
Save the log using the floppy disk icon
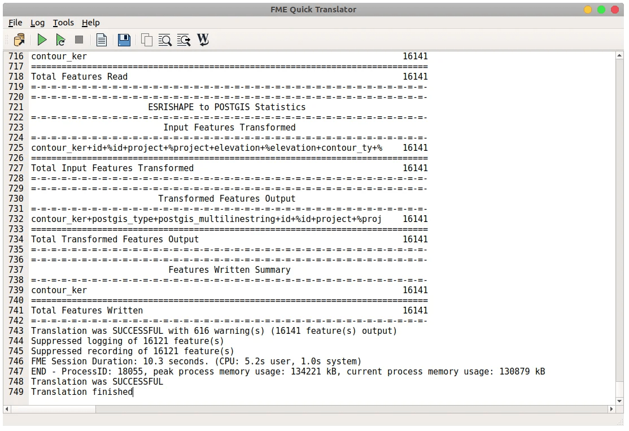click(124, 40)
